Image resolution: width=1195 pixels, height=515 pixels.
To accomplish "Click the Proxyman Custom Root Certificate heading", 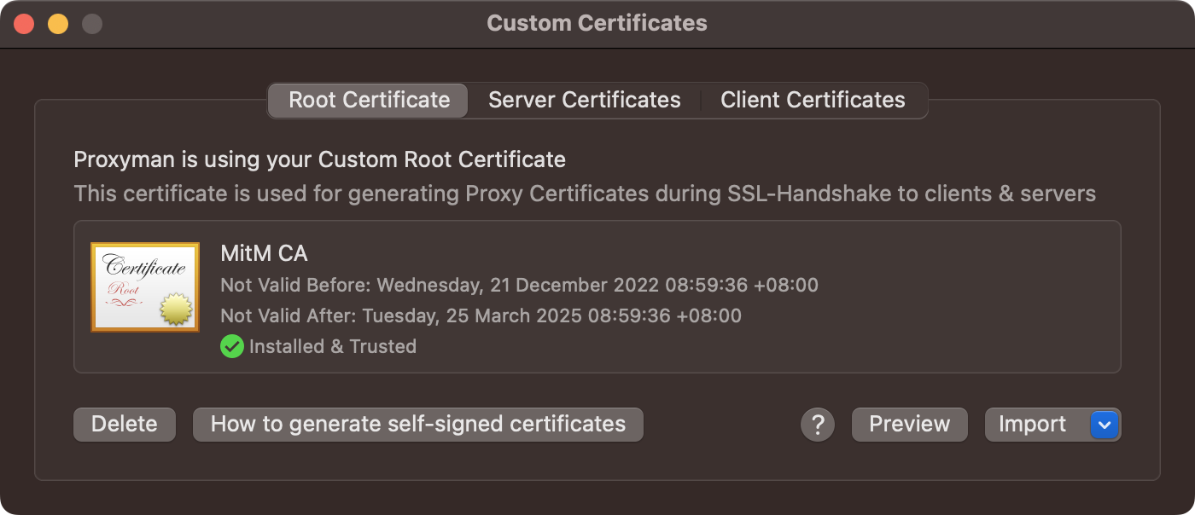I will pyautogui.click(x=319, y=159).
